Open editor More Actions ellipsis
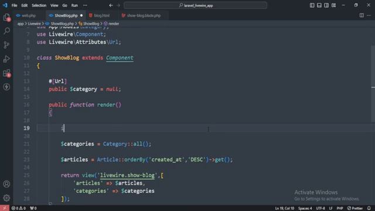Viewport: 375px width, 211px height. 369,16
